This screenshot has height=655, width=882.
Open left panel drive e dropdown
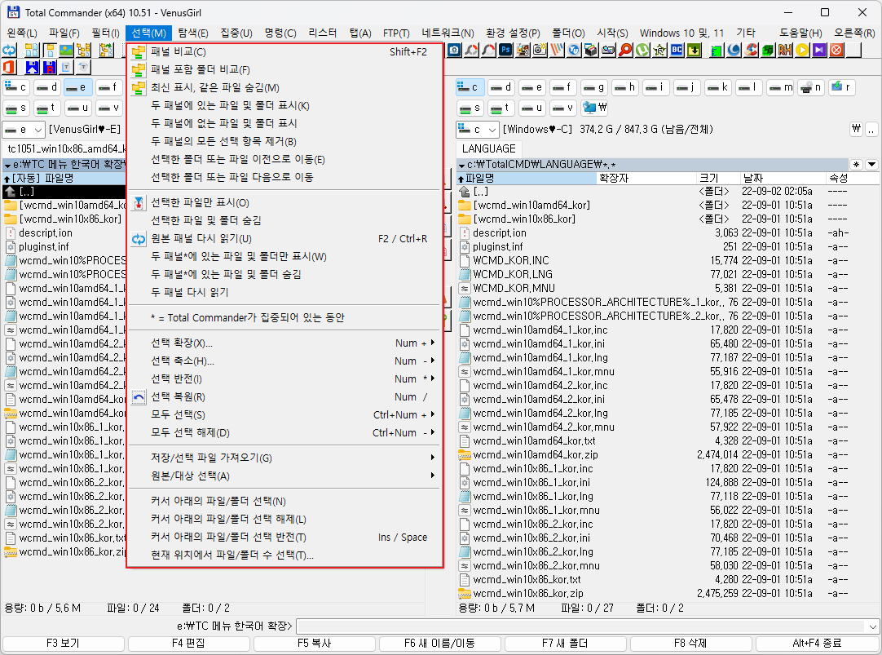23,130
